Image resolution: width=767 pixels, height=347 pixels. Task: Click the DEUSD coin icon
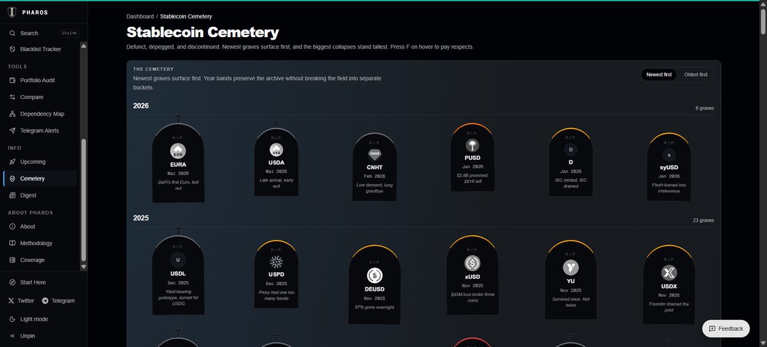click(375, 275)
